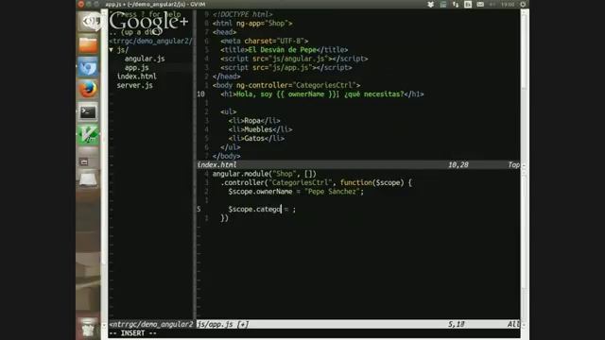Click the NERDTree status line at bottom
The width and height of the screenshot is (605, 340).
tap(151, 324)
